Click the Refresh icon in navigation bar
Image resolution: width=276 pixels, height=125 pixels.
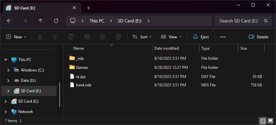click(x=56, y=21)
